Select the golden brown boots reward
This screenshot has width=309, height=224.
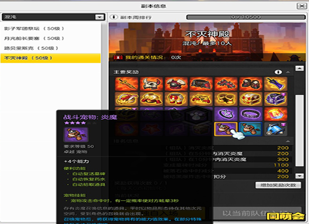(226, 99)
